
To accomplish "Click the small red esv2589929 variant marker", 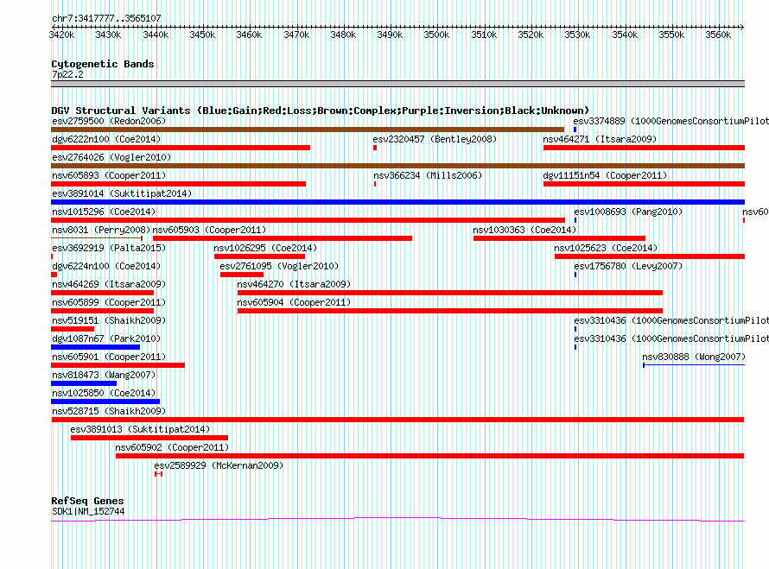I will point(158,474).
